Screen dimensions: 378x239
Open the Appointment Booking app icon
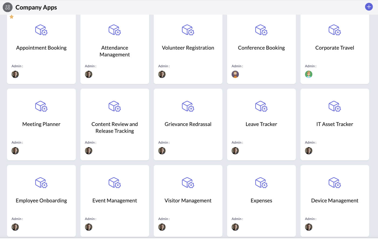pos(41,30)
